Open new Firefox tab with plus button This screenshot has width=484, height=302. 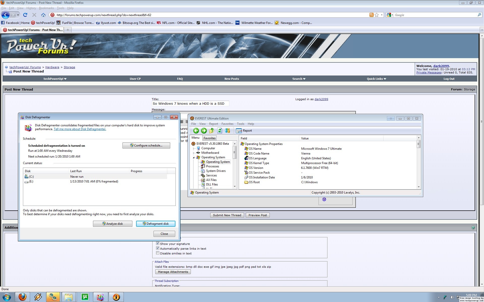(68, 30)
